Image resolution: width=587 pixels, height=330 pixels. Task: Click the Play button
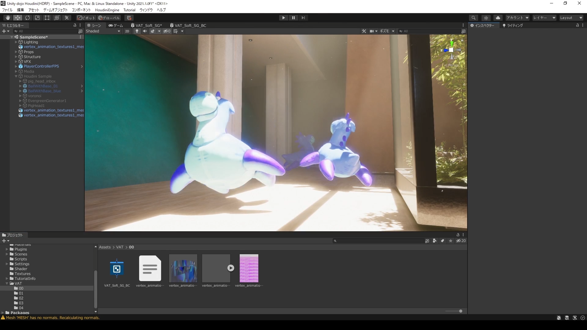click(283, 18)
